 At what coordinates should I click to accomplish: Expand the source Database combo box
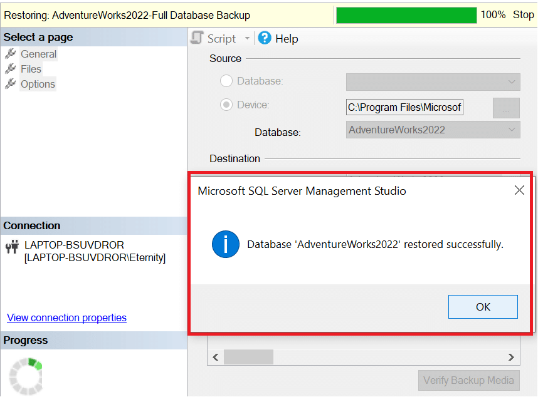[x=433, y=82]
